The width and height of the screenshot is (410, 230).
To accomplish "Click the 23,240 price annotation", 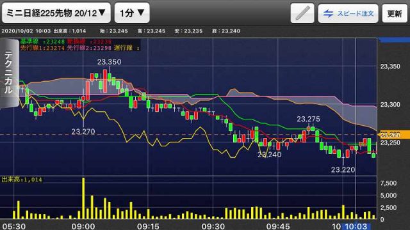I will coord(269,155).
